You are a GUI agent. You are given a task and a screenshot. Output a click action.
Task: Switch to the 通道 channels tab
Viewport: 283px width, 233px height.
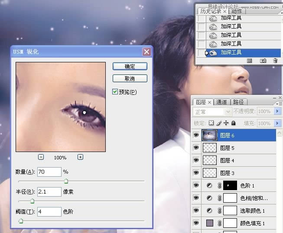tap(221, 102)
